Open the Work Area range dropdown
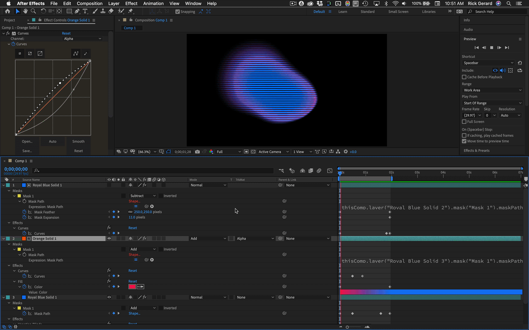 (x=492, y=90)
